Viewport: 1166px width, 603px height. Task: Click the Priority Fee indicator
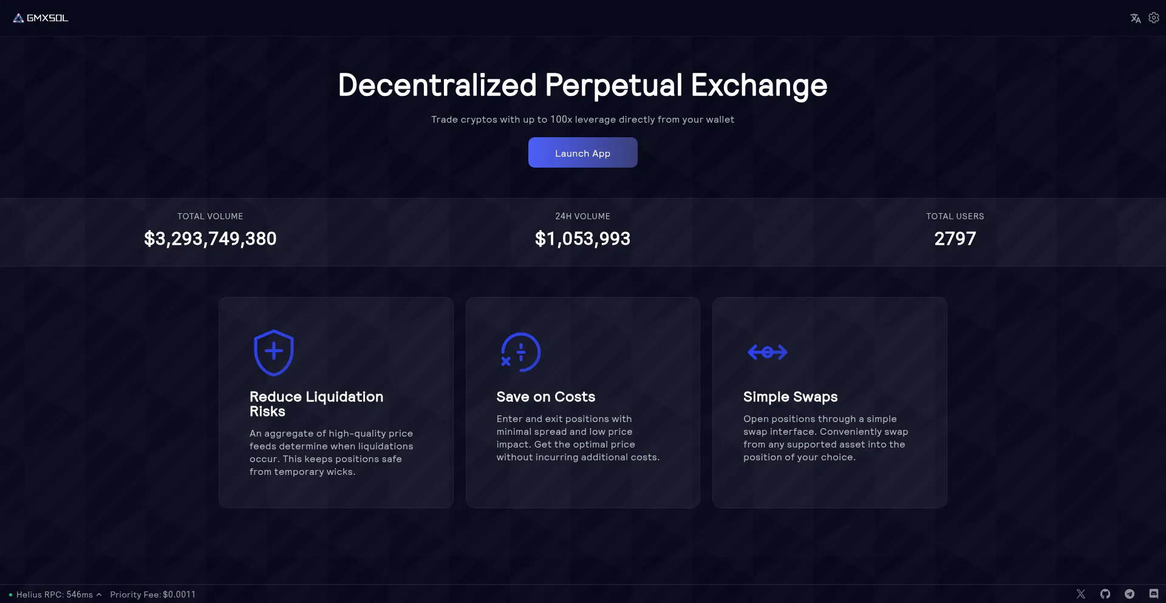pos(153,594)
